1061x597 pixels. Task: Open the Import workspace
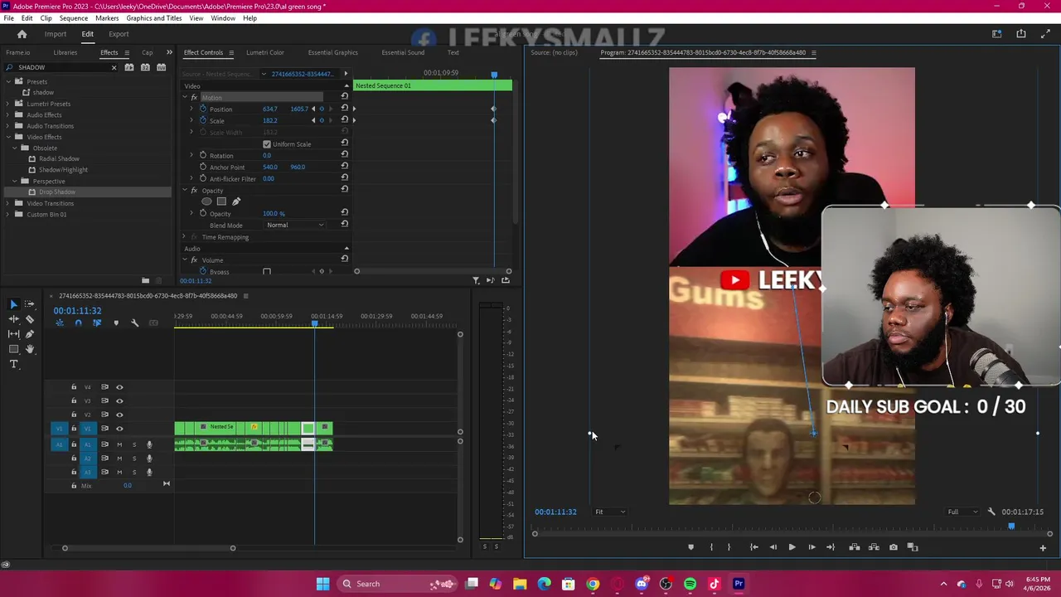coord(56,34)
